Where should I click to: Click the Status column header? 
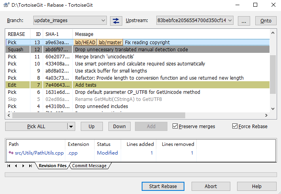(108, 144)
